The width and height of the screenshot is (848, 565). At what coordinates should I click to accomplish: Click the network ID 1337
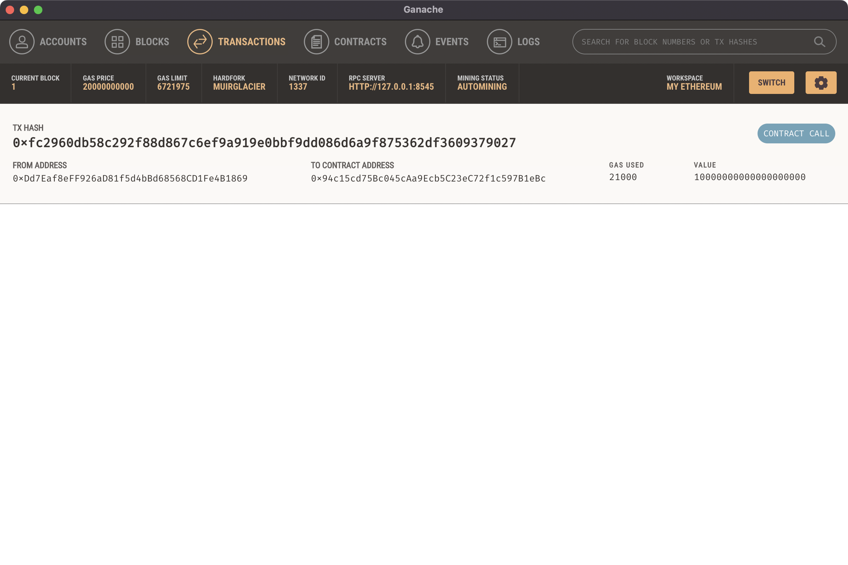298,87
